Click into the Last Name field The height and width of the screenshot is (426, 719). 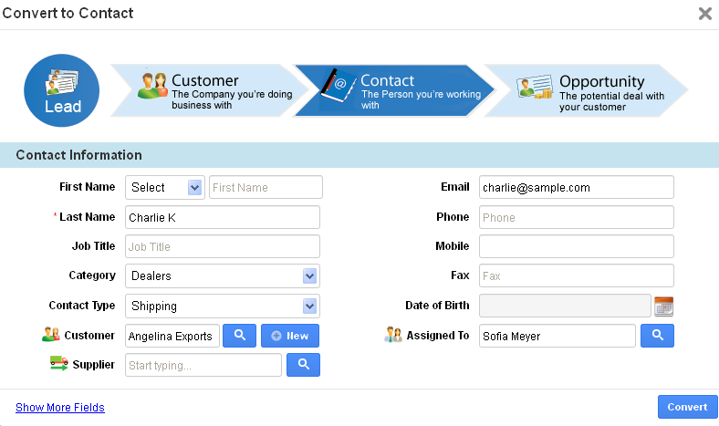pos(222,217)
